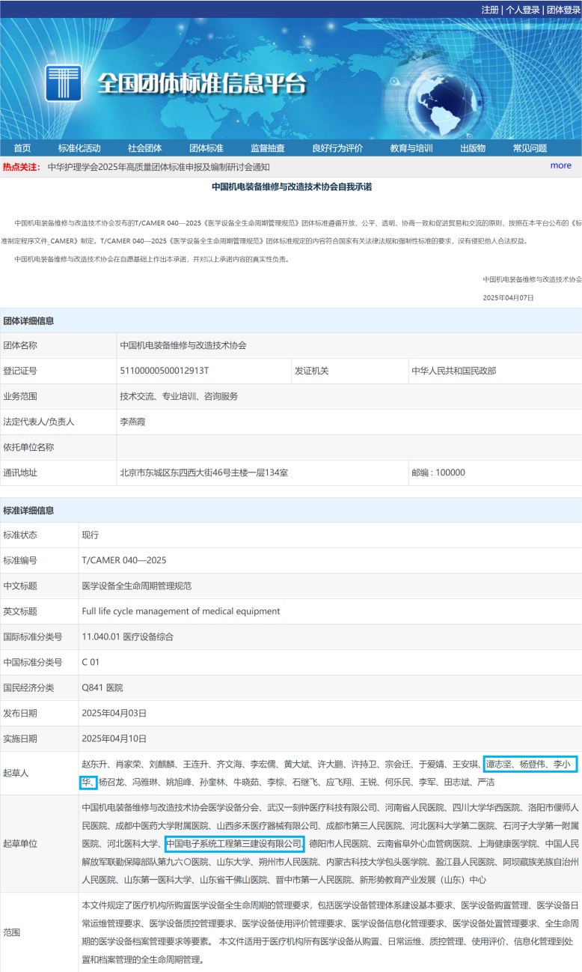Select implementation date 2025年04月10日
Image resolution: width=582 pixels, height=972 pixels.
pos(114,738)
